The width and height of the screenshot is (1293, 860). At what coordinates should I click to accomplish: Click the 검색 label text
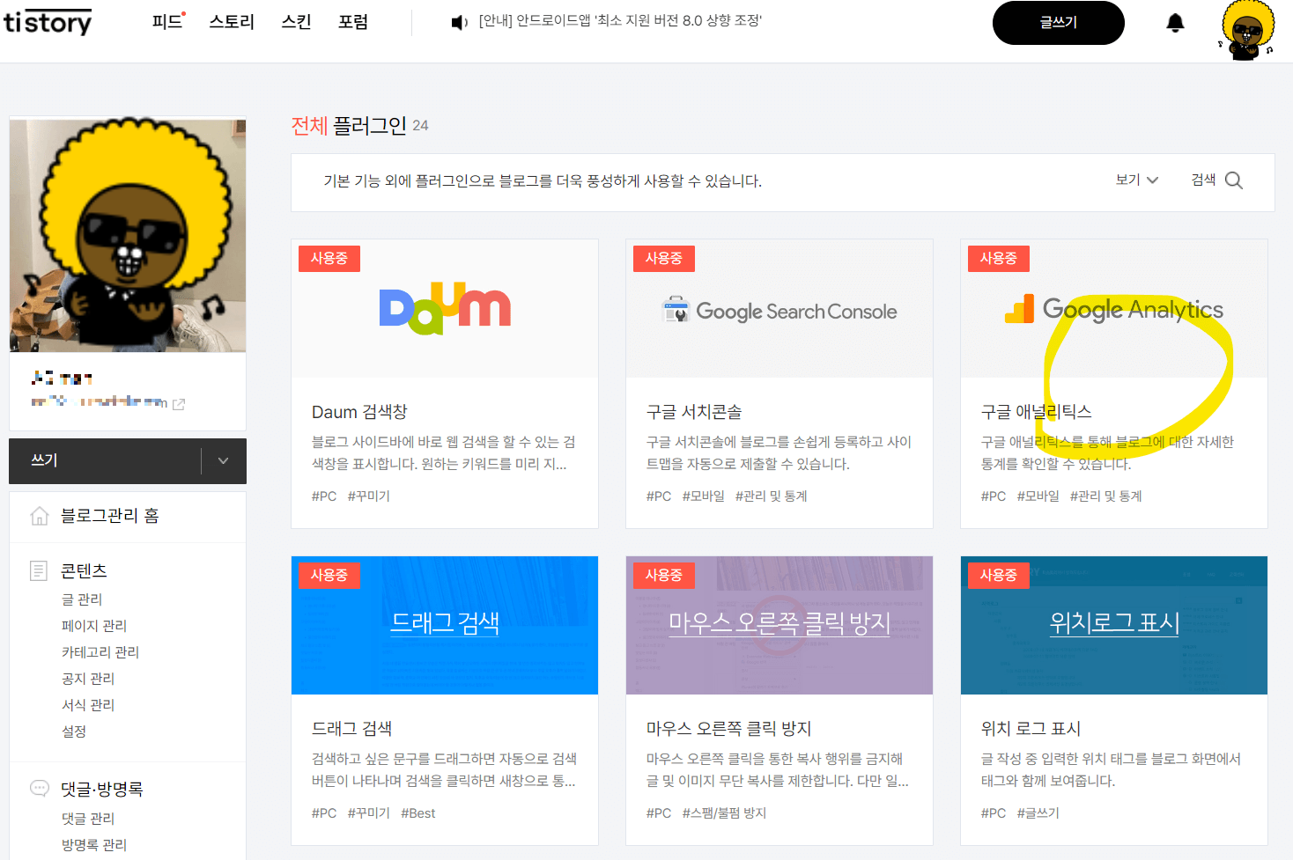click(x=1203, y=180)
